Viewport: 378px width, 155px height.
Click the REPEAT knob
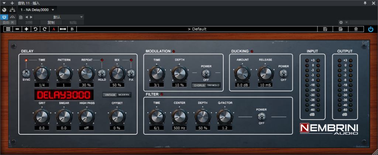(x=87, y=74)
